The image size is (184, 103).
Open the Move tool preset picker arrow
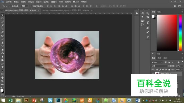coord(6,6)
